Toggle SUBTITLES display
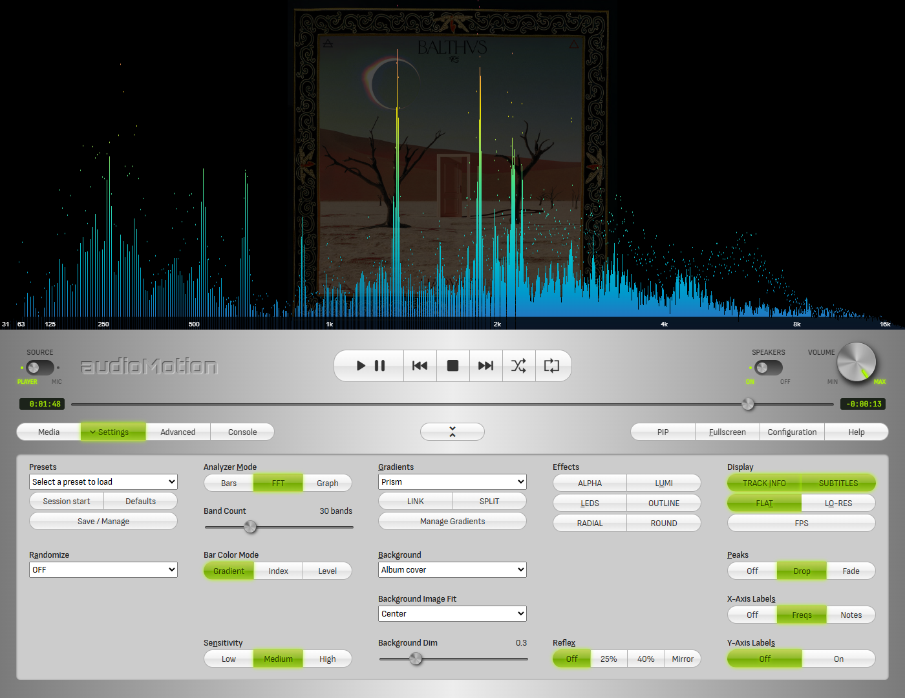Image resolution: width=905 pixels, height=698 pixels. (x=838, y=483)
